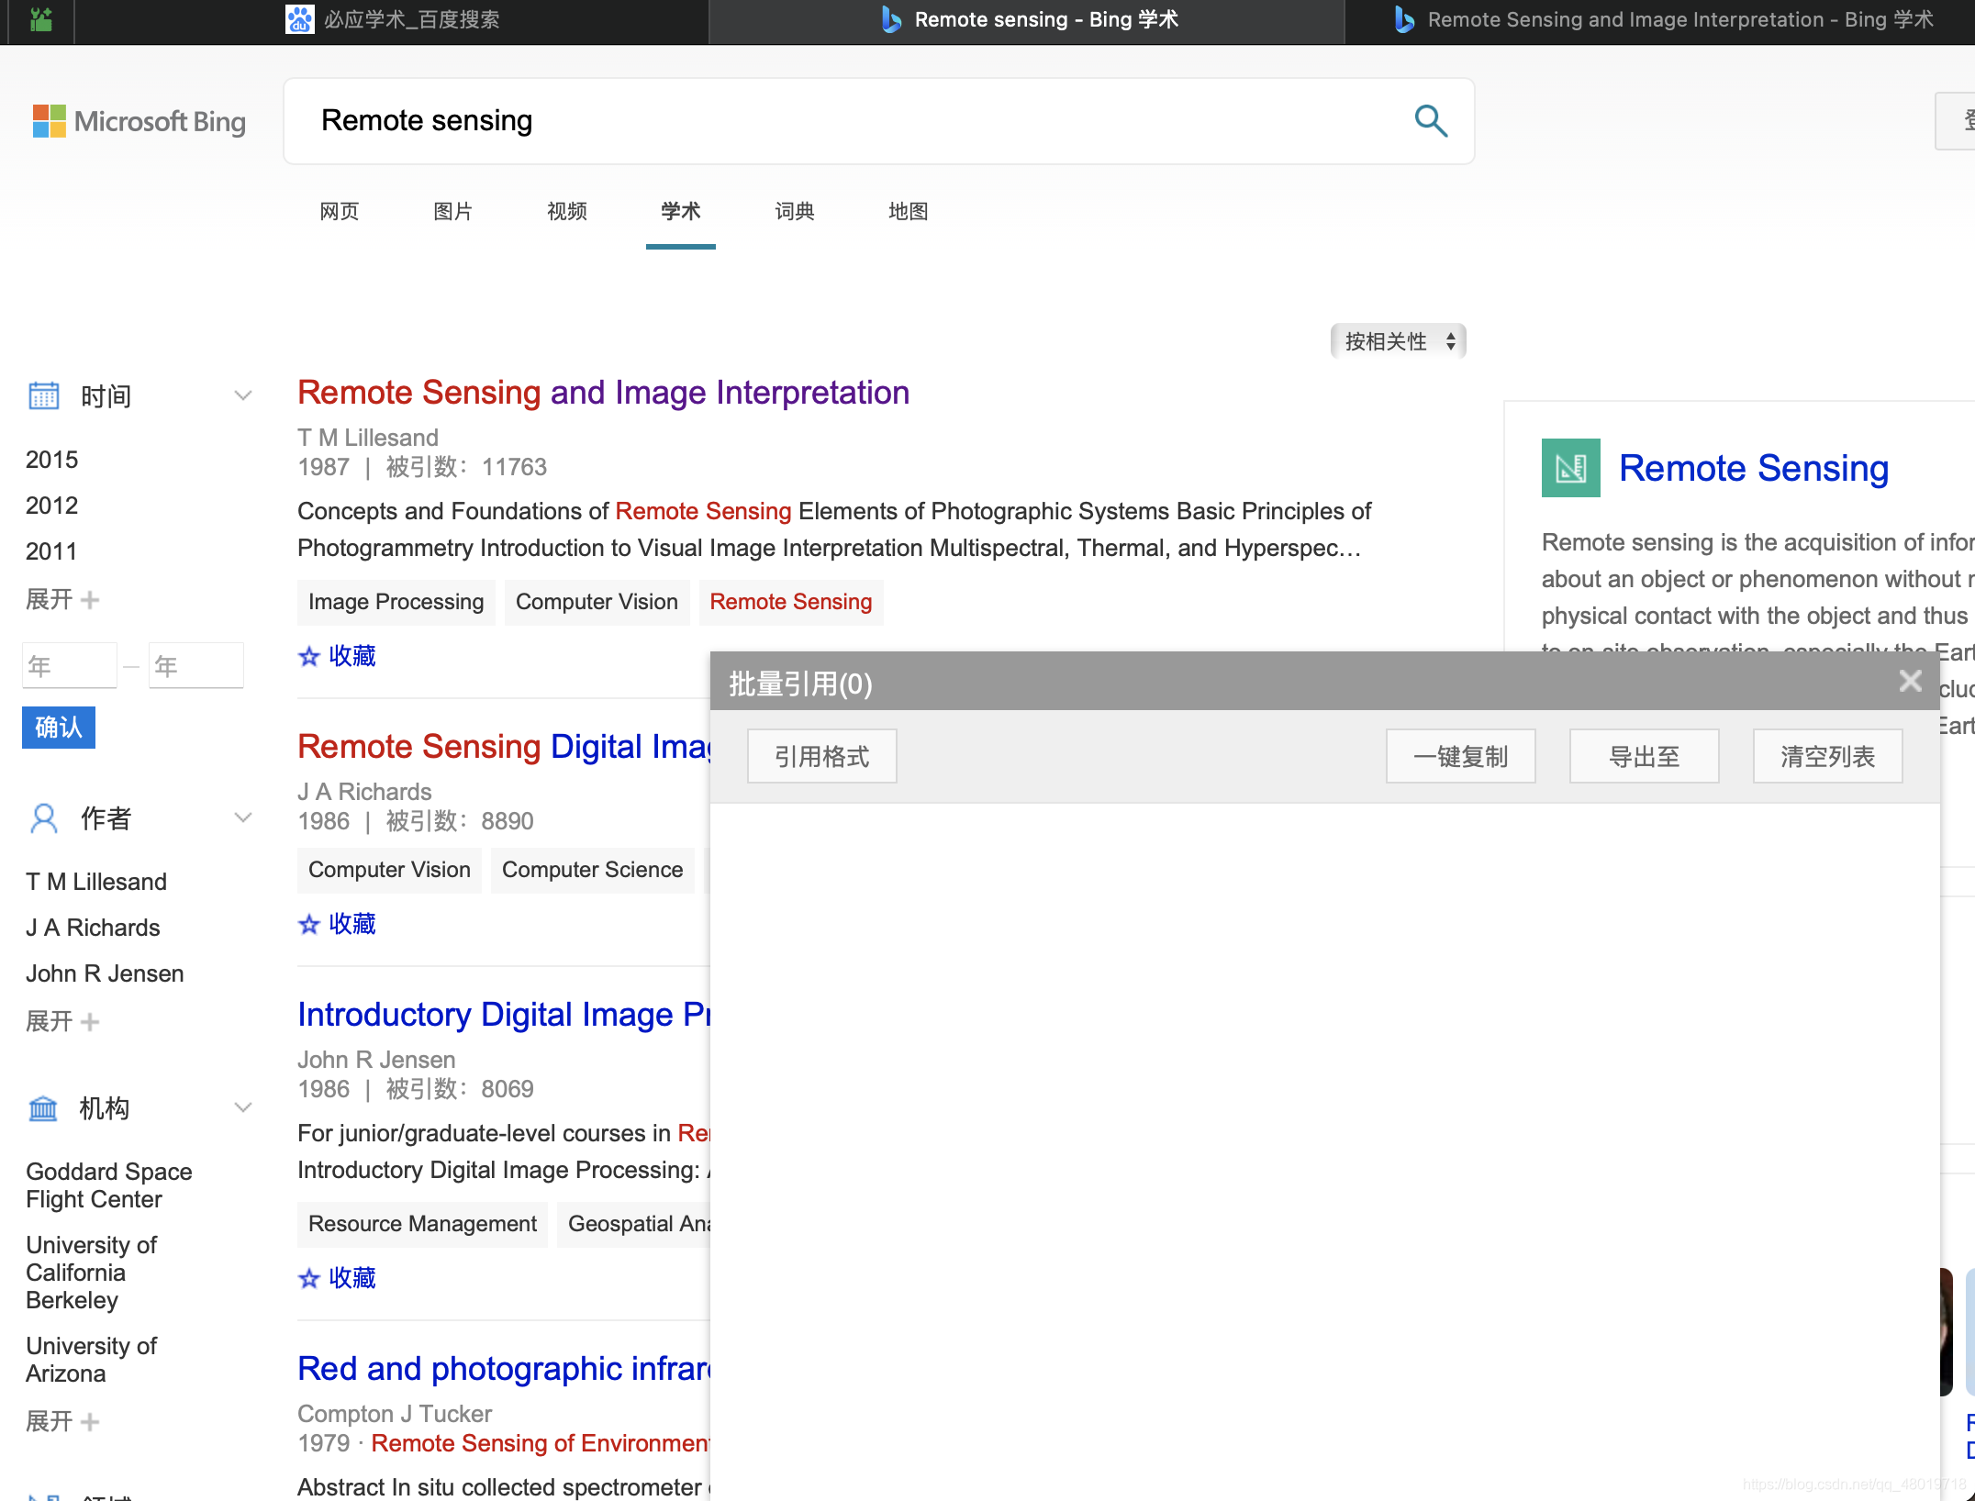
Task: Click the 导出至 button
Action: tap(1645, 757)
